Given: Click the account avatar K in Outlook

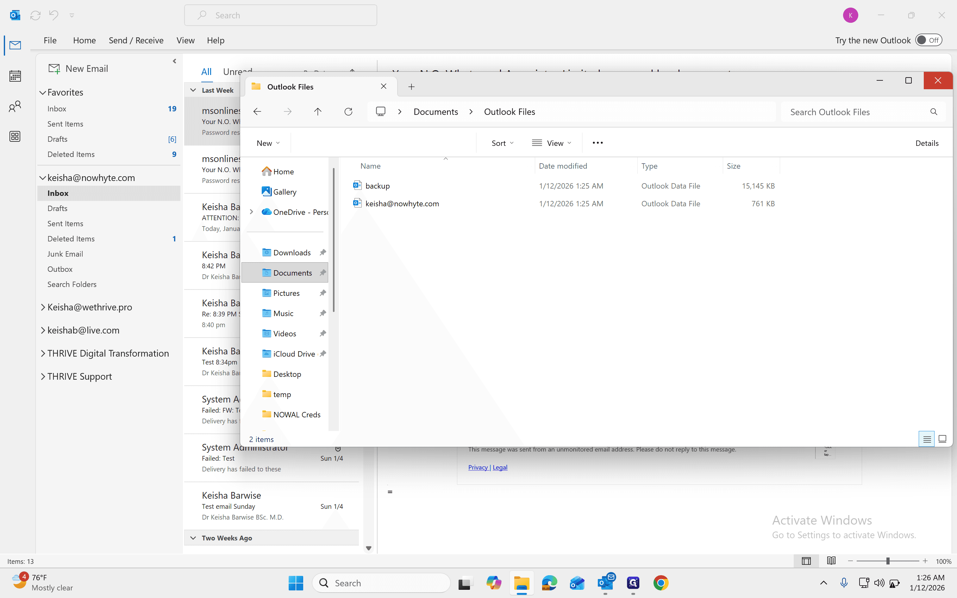Looking at the screenshot, I should 851,16.
